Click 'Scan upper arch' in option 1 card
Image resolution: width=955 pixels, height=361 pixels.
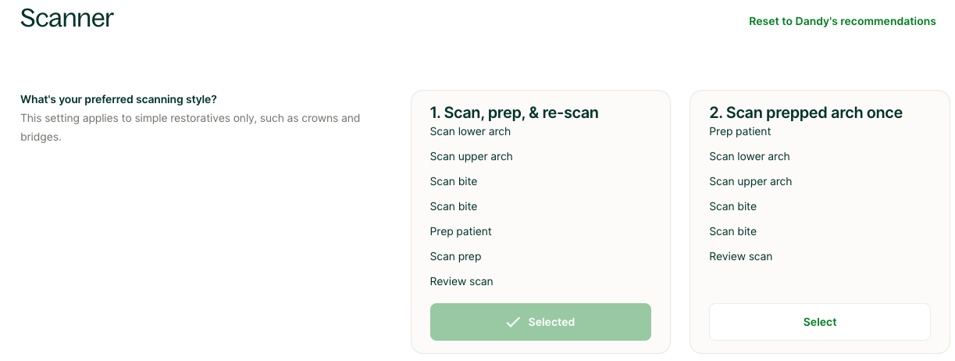(471, 156)
